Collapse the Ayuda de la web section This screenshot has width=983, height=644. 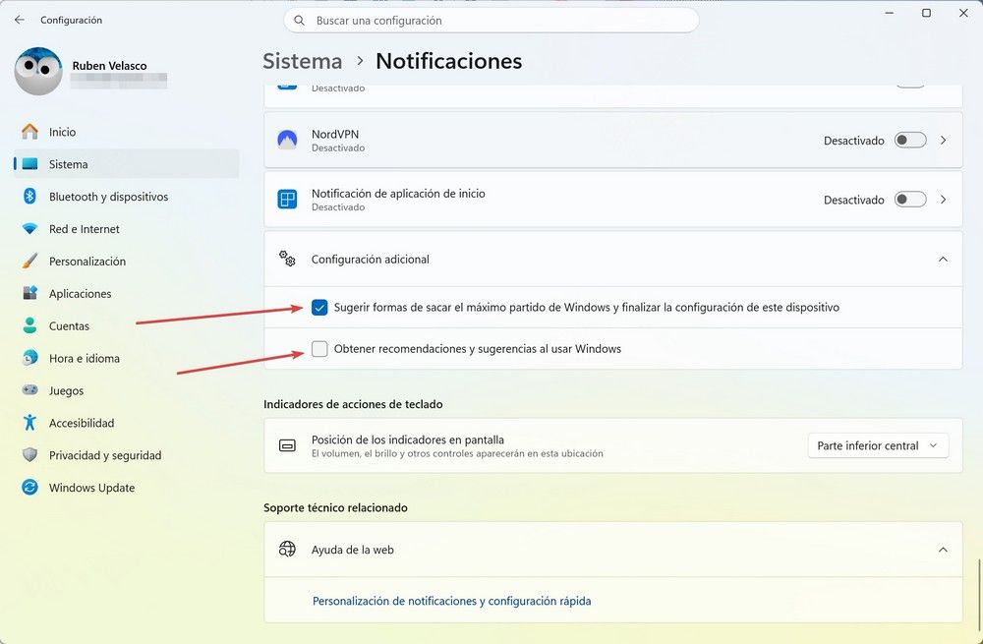pos(942,550)
